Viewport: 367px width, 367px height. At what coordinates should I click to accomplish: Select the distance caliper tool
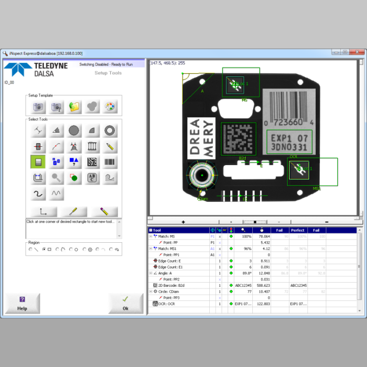click(x=38, y=131)
